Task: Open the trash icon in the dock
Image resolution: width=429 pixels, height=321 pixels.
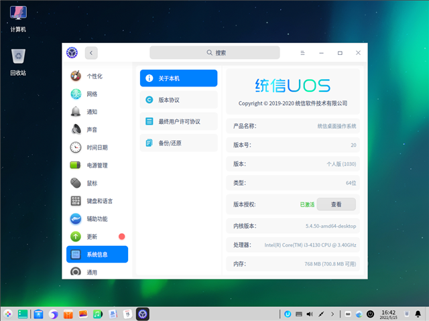Action: 407,314
